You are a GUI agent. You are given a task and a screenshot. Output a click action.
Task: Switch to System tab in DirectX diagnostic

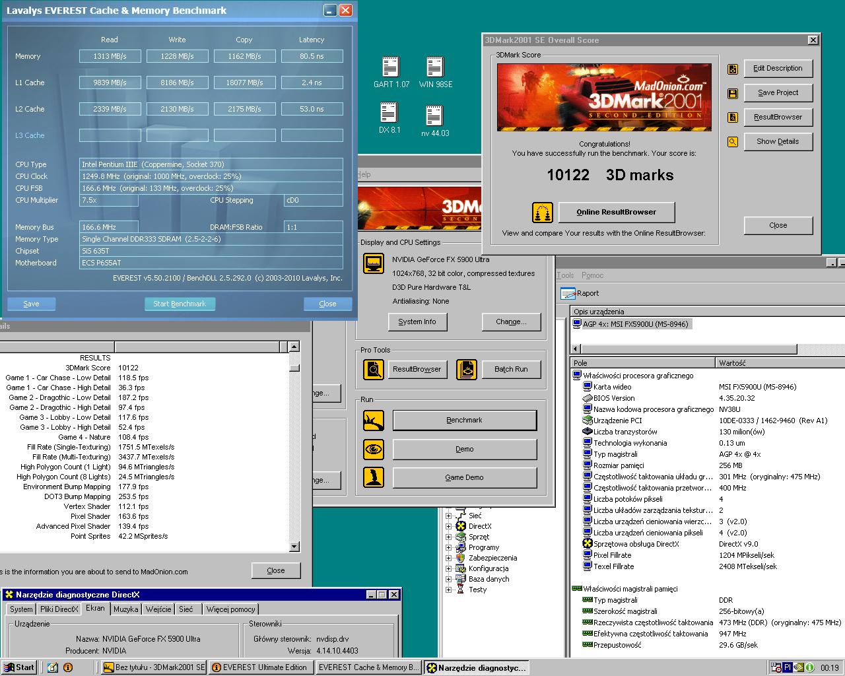click(21, 609)
